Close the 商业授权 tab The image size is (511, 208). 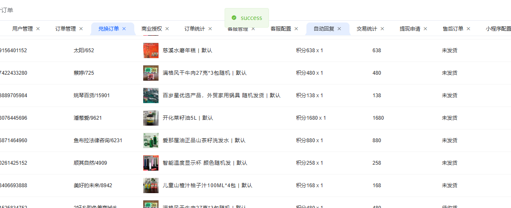[x=167, y=28]
